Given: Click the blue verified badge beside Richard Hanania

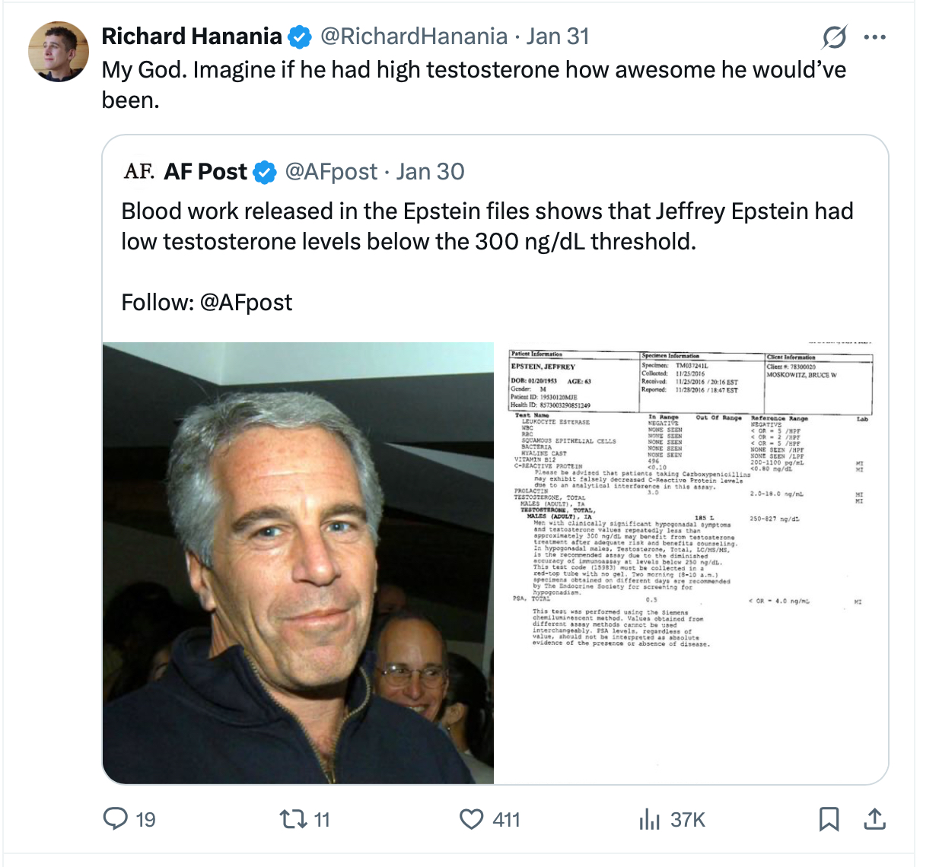Looking at the screenshot, I should [x=301, y=37].
